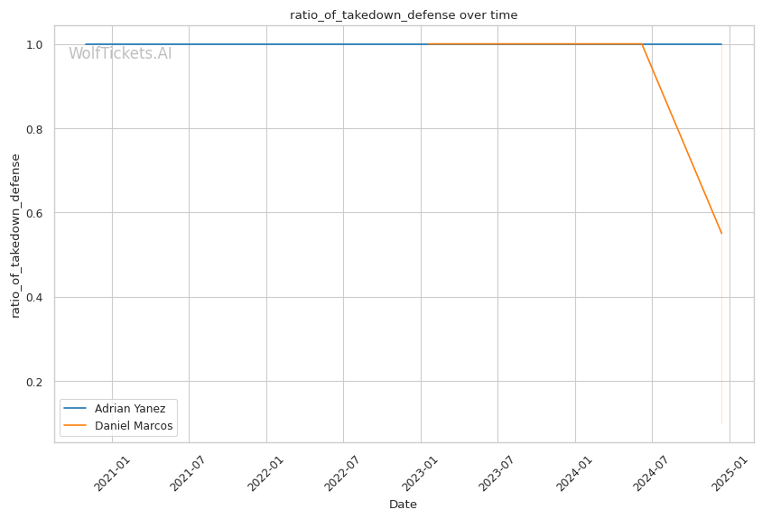Viewport: 762px width, 519px height.
Task: Click the chart title text
Action: click(x=404, y=15)
